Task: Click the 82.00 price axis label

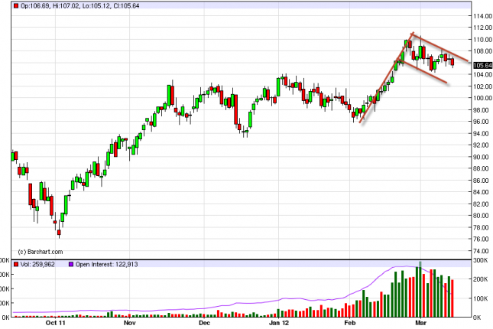Action: click(482, 204)
